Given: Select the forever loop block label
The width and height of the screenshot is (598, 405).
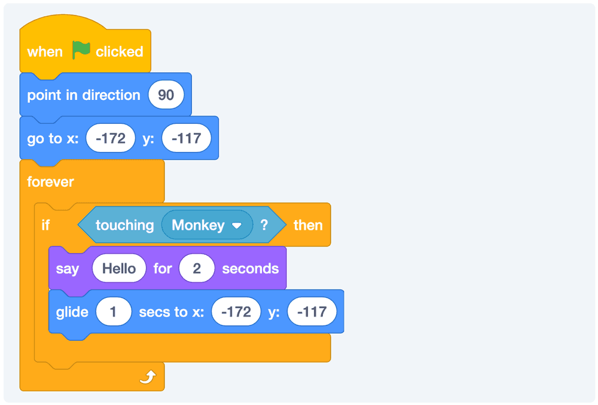Looking at the screenshot, I should click(50, 181).
